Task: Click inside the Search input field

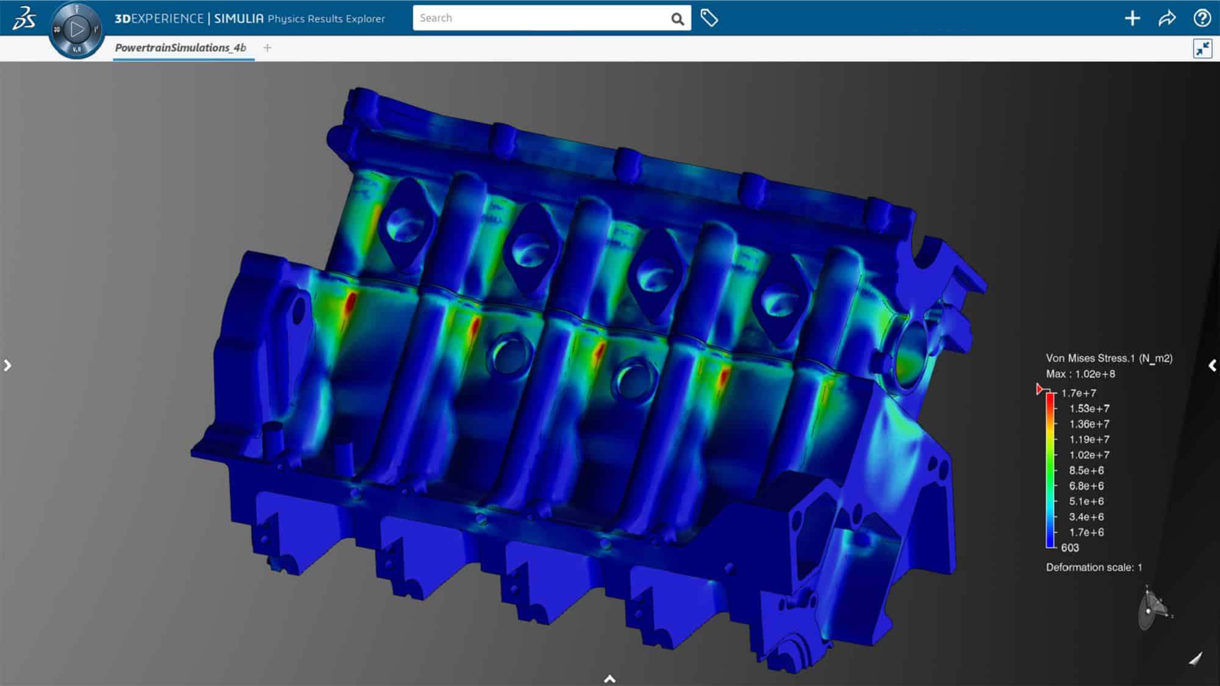Action: tap(537, 18)
